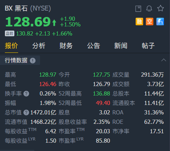Click the orange 空 short-selling badge

150,22
